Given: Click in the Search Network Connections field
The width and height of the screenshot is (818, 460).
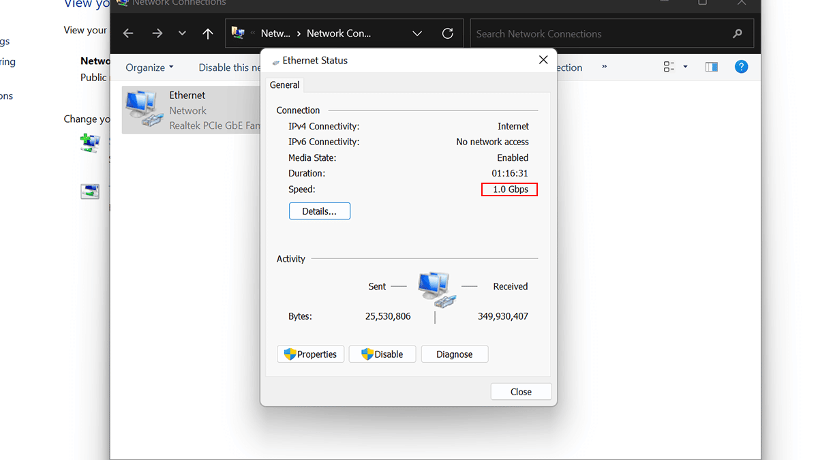Looking at the screenshot, I should [x=600, y=33].
